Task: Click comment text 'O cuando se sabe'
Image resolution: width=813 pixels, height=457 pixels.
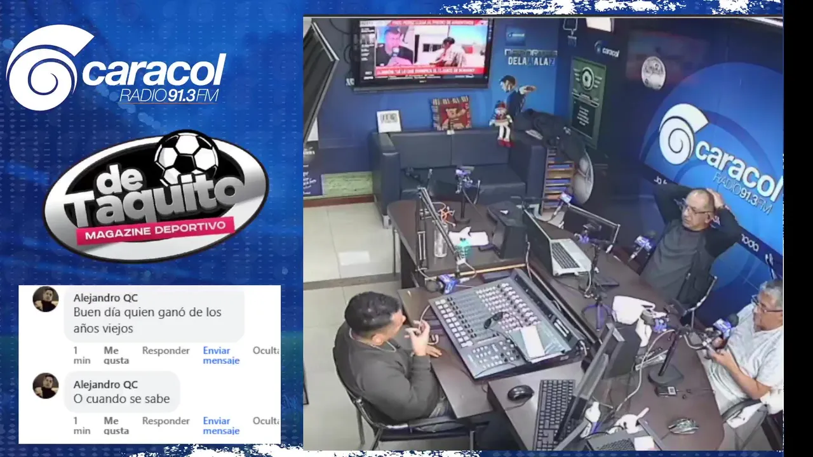Action: 121,399
